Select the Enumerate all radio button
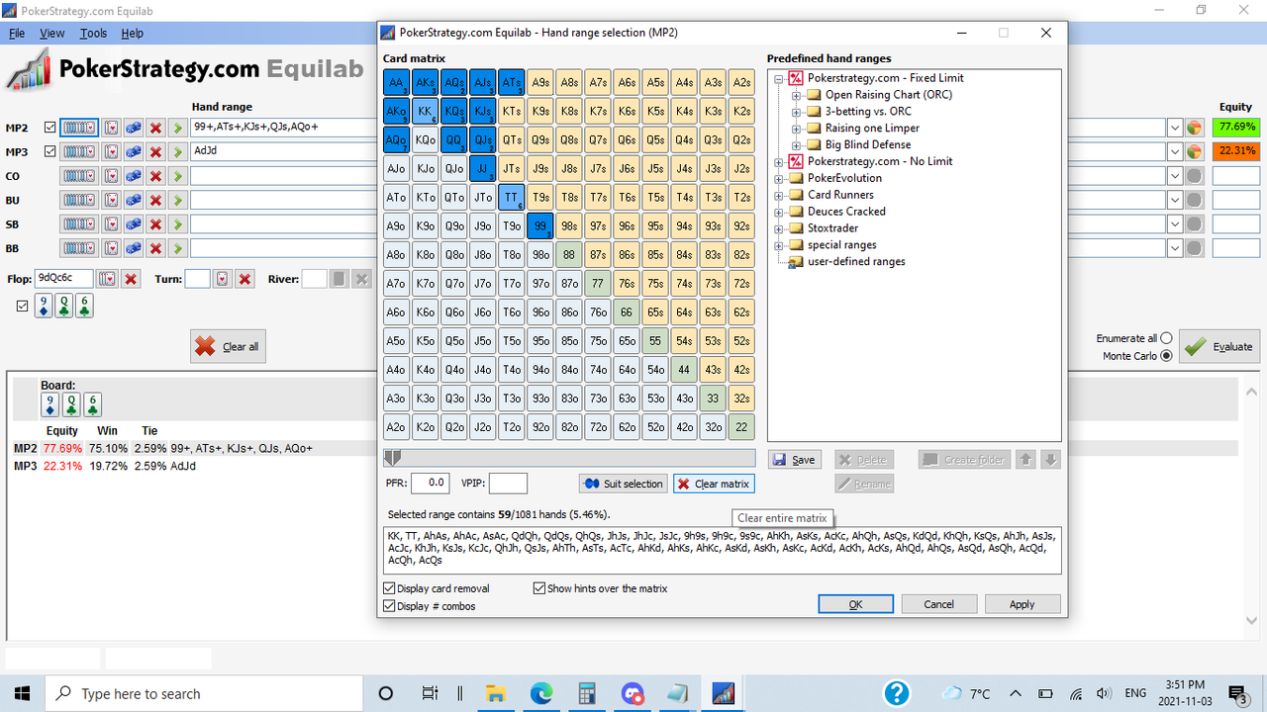Image resolution: width=1267 pixels, height=712 pixels. tap(1166, 338)
